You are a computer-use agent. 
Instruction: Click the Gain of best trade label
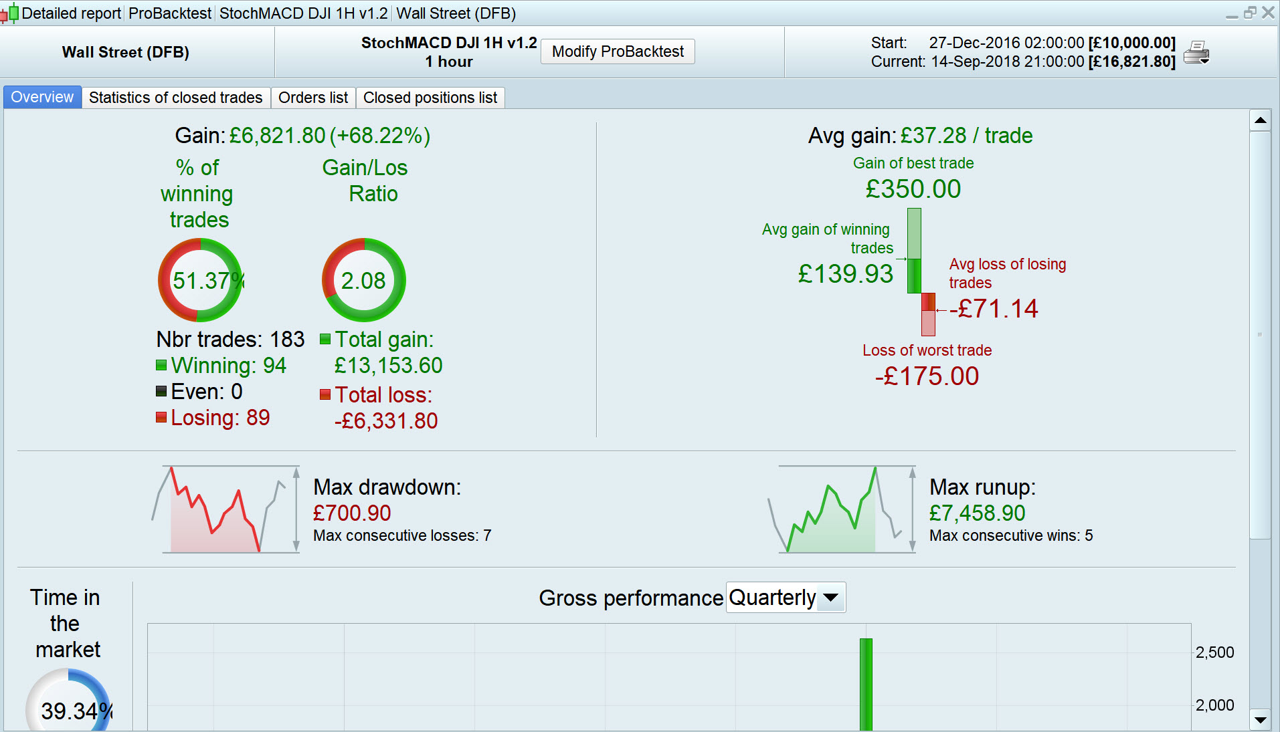click(x=913, y=163)
